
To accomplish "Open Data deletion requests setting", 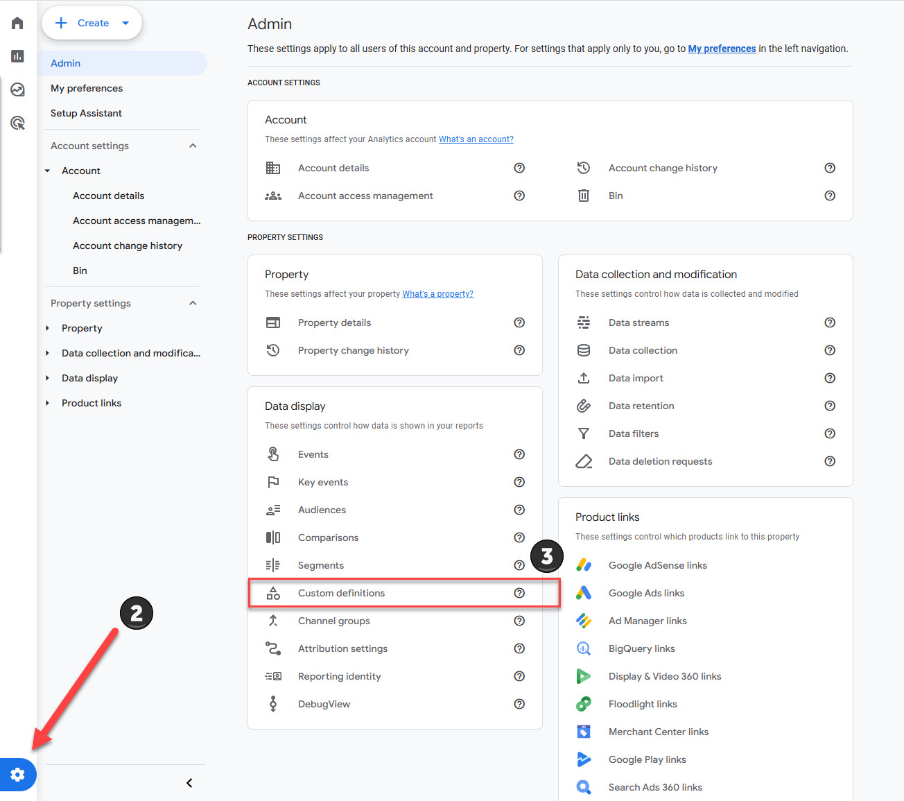I will pyautogui.click(x=660, y=461).
